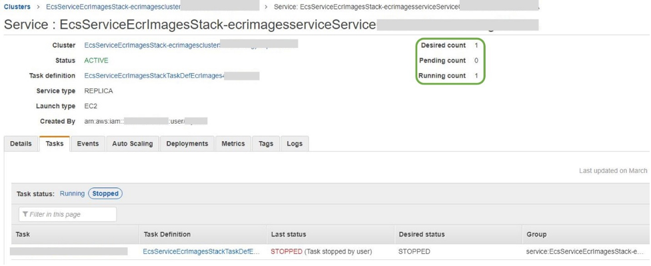651x266 pixels.
Task: Click the 'Last updated on March' text
Action: tap(613, 171)
